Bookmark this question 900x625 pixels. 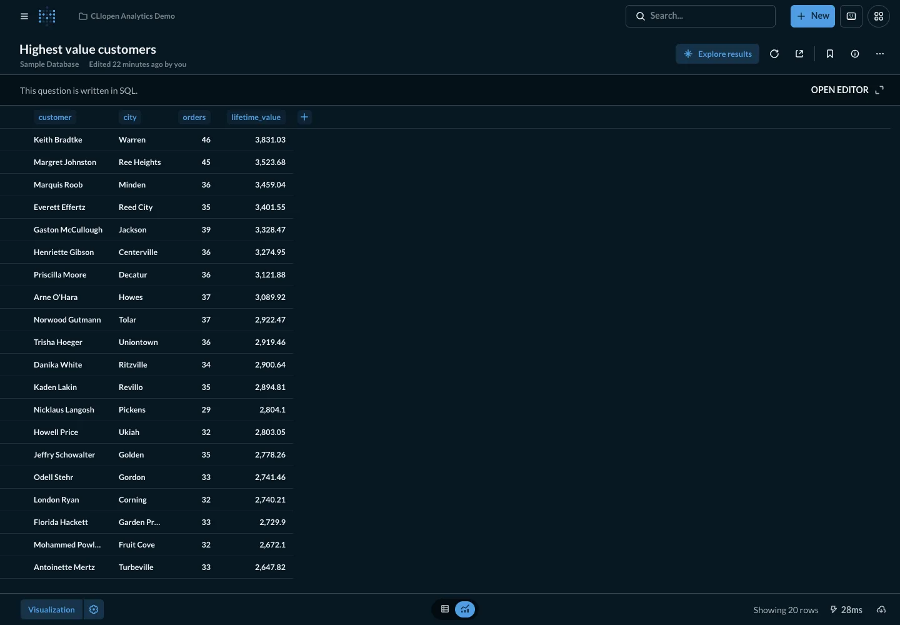click(x=830, y=54)
